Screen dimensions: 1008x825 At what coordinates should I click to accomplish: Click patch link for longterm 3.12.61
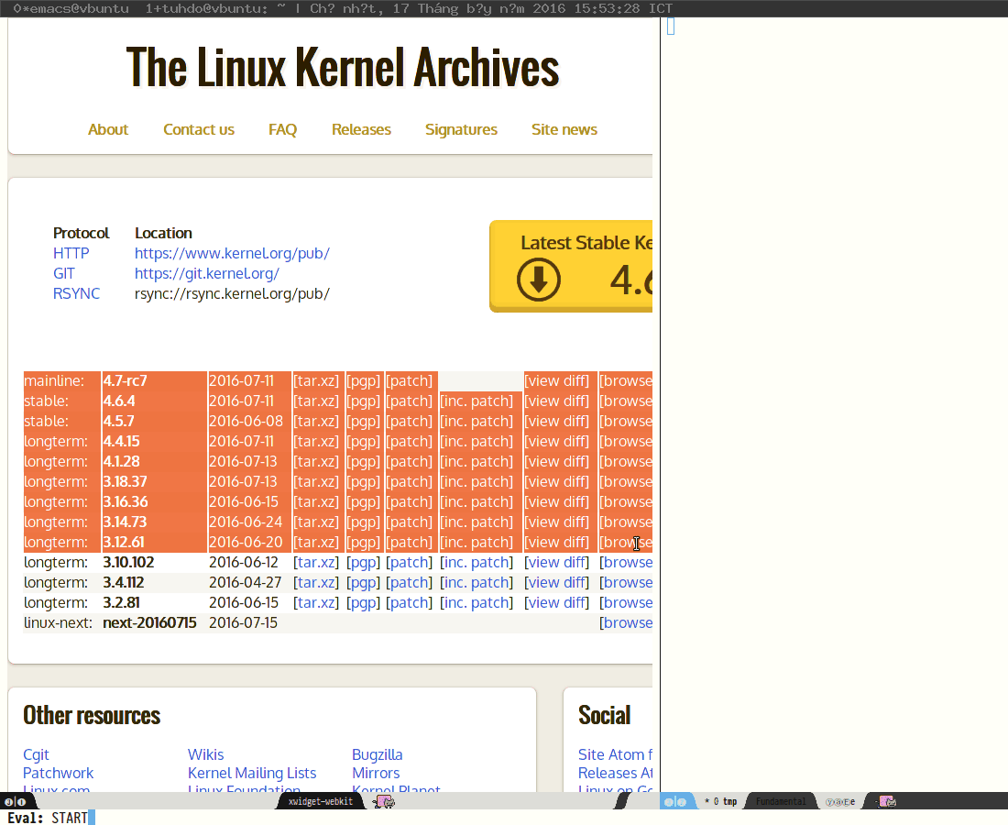coord(410,542)
